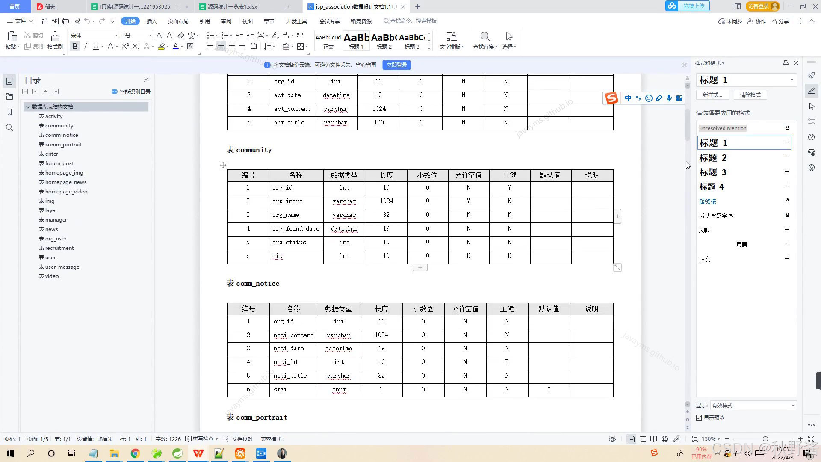
Task: Toggle 文档校对 in the status bar
Action: click(x=239, y=439)
